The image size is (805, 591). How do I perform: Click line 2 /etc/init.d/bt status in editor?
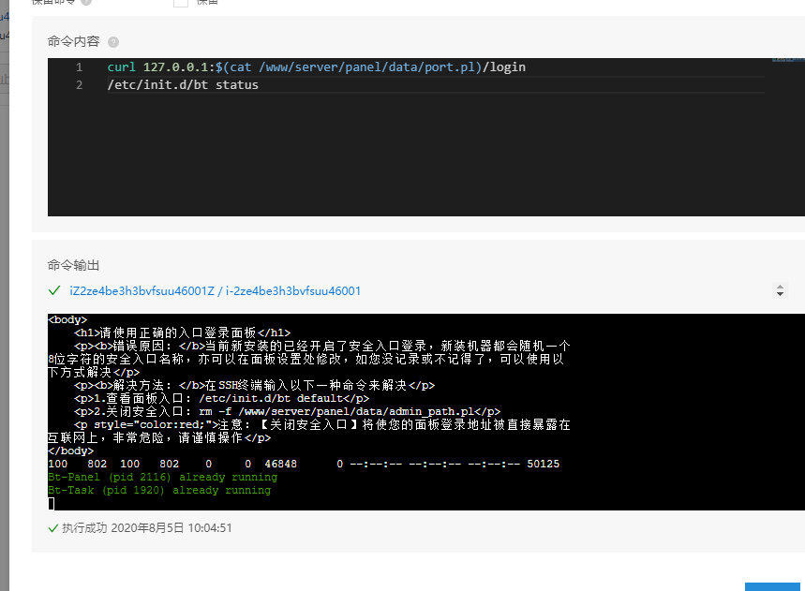[x=183, y=84]
